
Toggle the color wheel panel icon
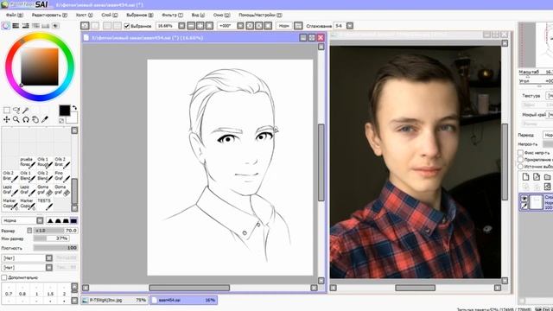pyautogui.click(x=6, y=26)
